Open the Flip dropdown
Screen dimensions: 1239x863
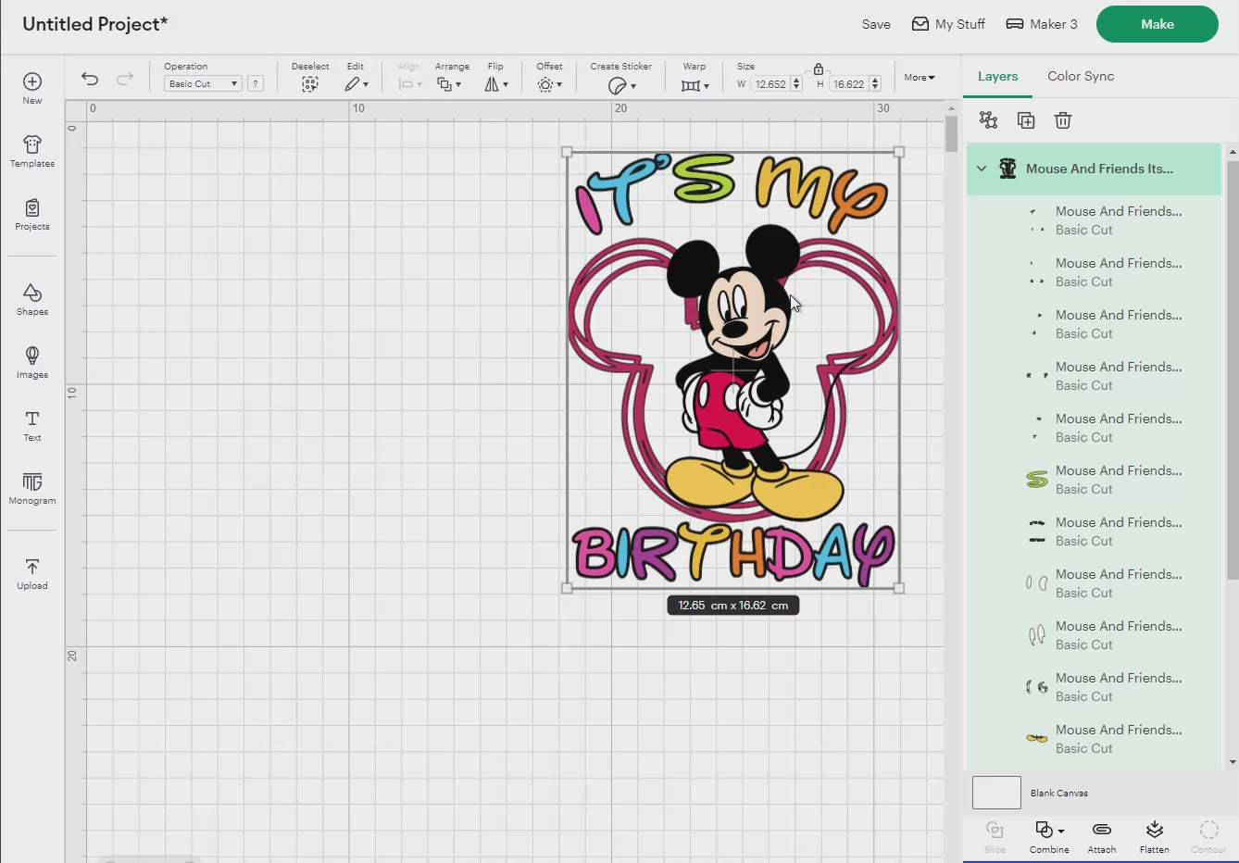(496, 84)
